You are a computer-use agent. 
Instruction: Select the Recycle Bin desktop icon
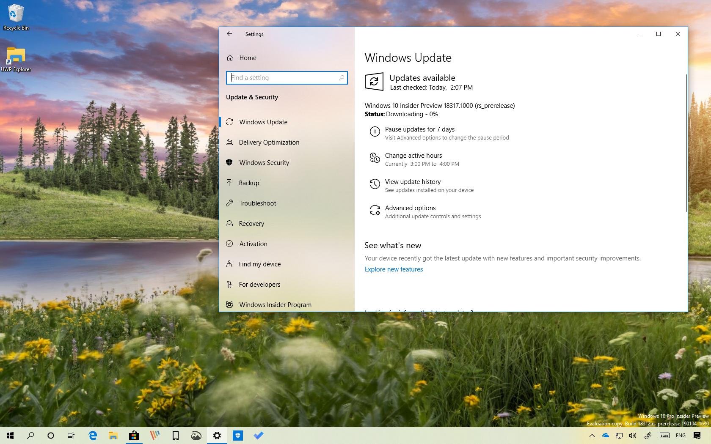click(16, 17)
